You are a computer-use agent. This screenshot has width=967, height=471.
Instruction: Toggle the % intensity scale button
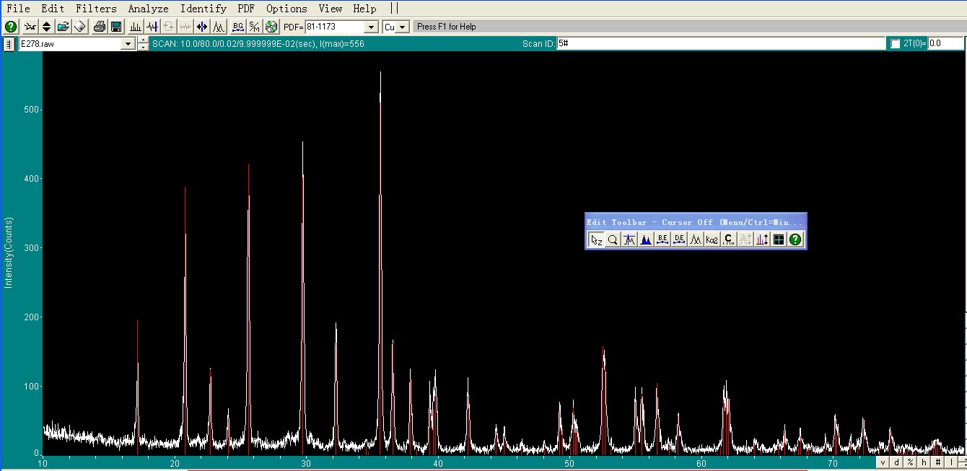click(x=910, y=462)
